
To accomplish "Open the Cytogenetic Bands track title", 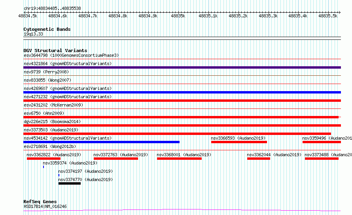I will [47, 29].
